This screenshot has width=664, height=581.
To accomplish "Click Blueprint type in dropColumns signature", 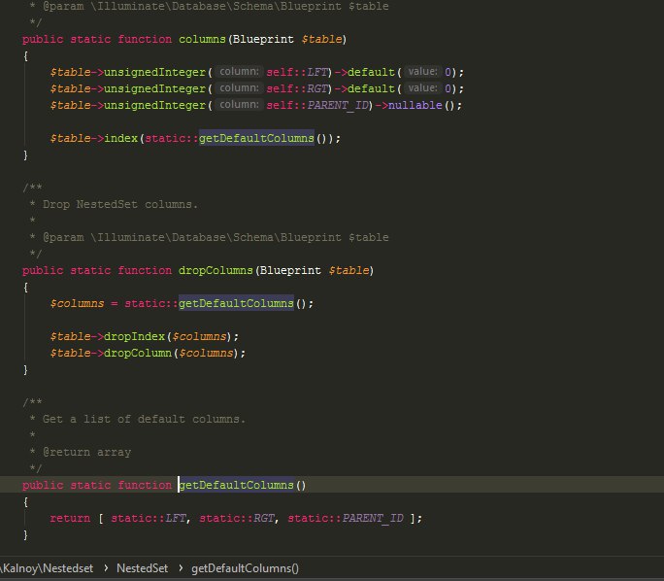I will coord(290,270).
